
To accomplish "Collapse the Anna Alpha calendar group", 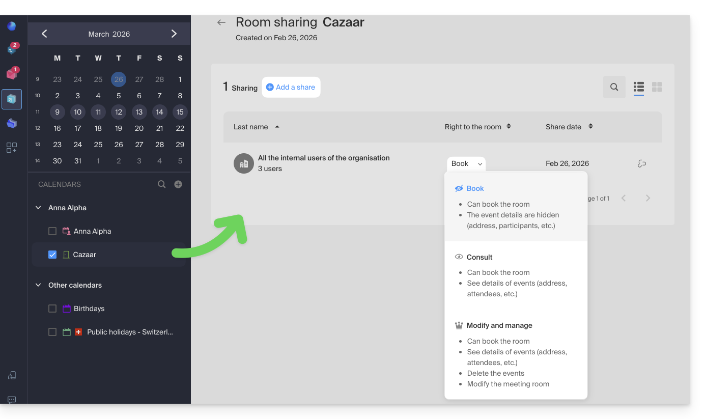I will (x=38, y=208).
